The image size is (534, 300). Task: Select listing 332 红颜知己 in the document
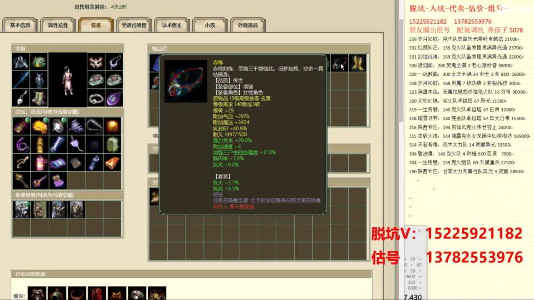coord(466,48)
